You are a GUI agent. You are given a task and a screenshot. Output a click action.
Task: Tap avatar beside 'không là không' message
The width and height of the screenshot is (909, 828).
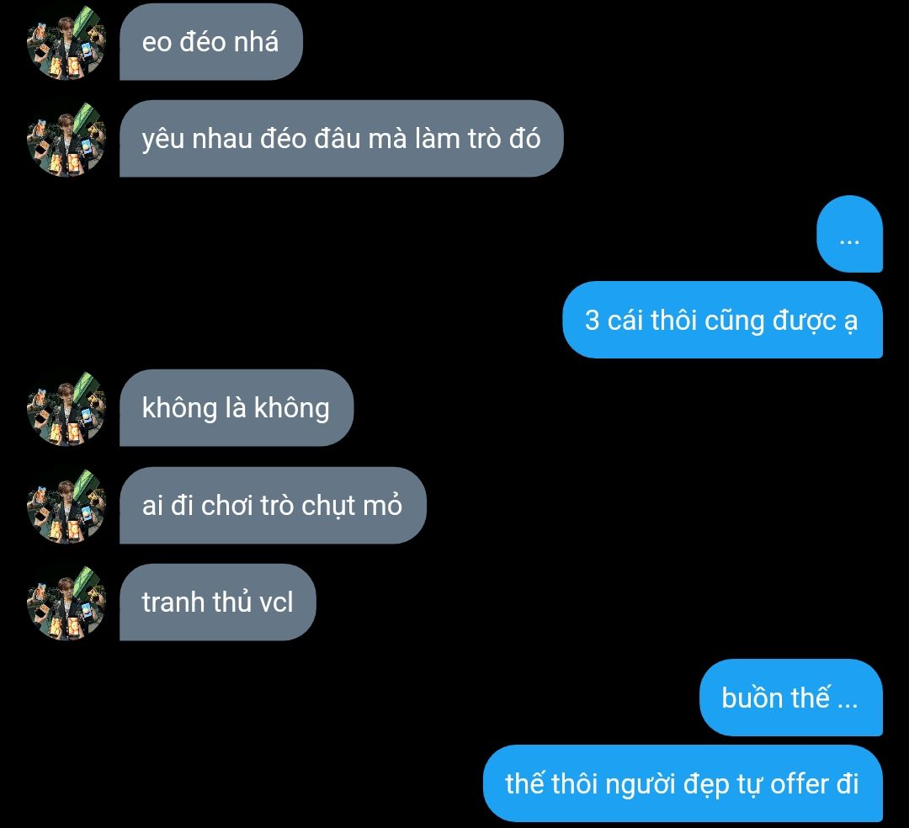pos(66,408)
